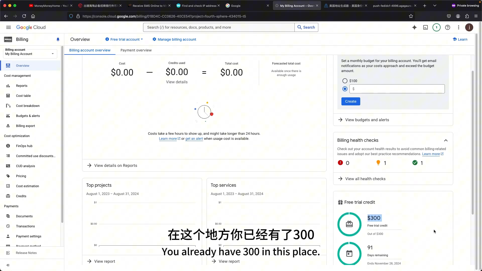
Task: Open the three-dot settings and utilities menu
Action: pyautogui.click(x=459, y=27)
